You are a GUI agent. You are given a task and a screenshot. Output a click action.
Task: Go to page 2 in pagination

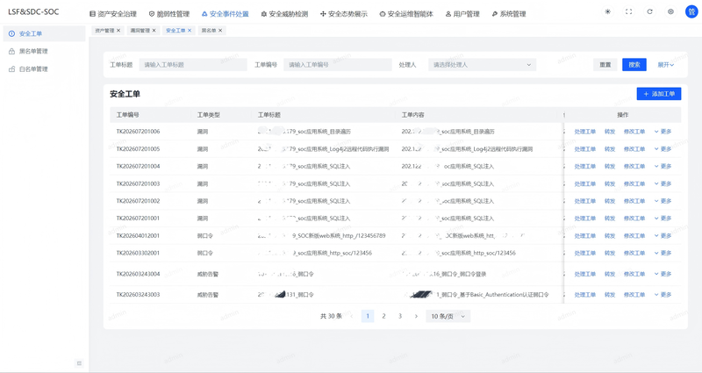pyautogui.click(x=383, y=316)
